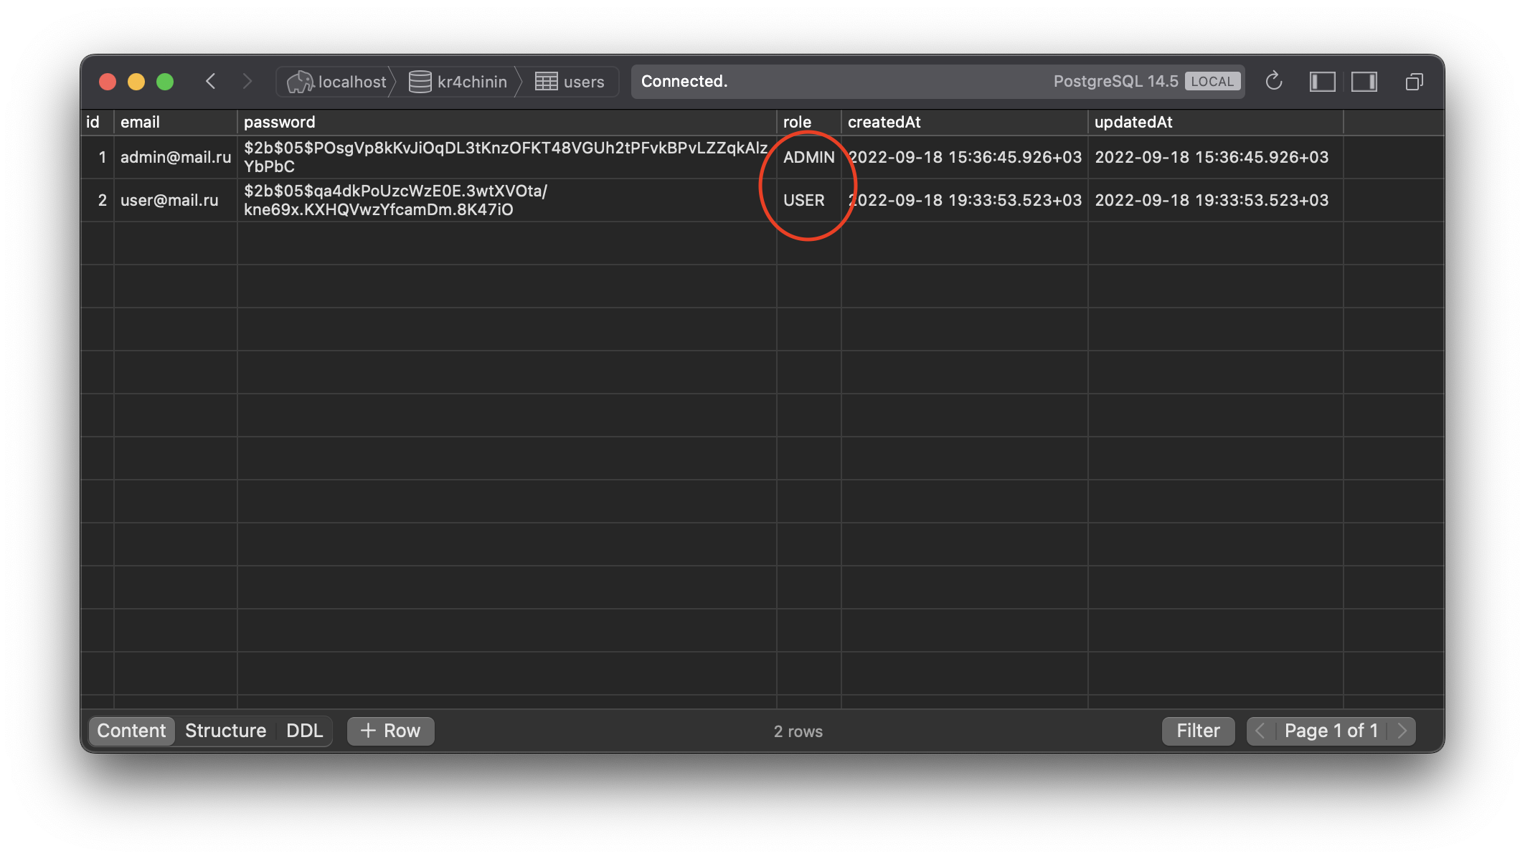The height and width of the screenshot is (859, 1525).
Task: Open the Filter button
Action: coord(1197,731)
